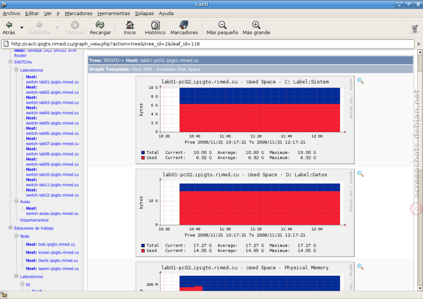
Task: Enlarge text with Más grande
Action: [256, 28]
